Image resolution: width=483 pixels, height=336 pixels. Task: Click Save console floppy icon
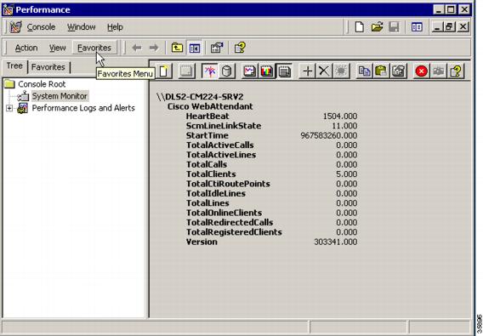pyautogui.click(x=394, y=27)
